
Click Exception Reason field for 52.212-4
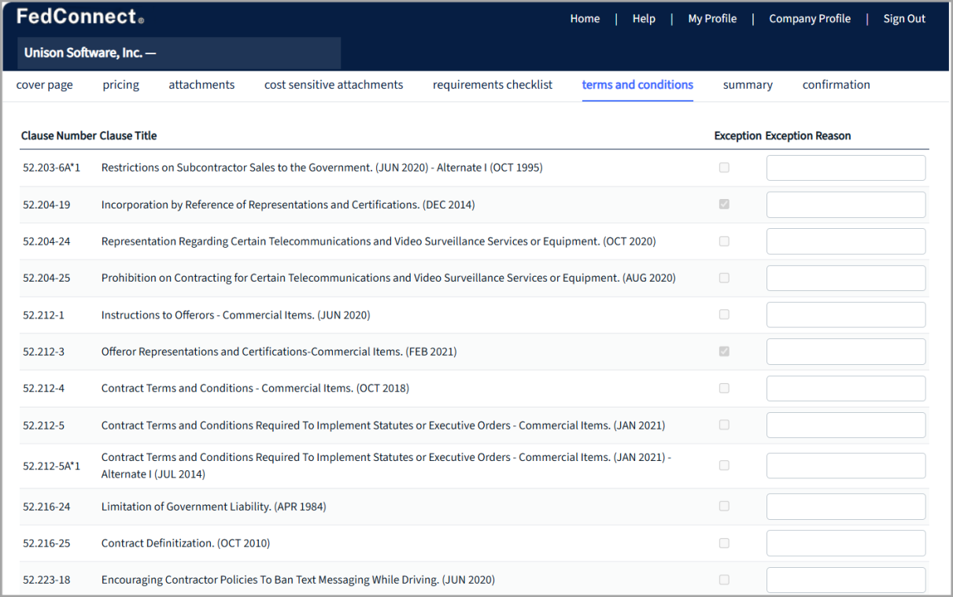846,388
